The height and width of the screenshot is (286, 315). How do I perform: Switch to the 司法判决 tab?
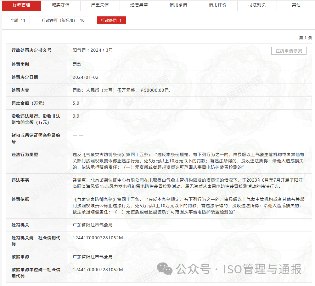257,6
